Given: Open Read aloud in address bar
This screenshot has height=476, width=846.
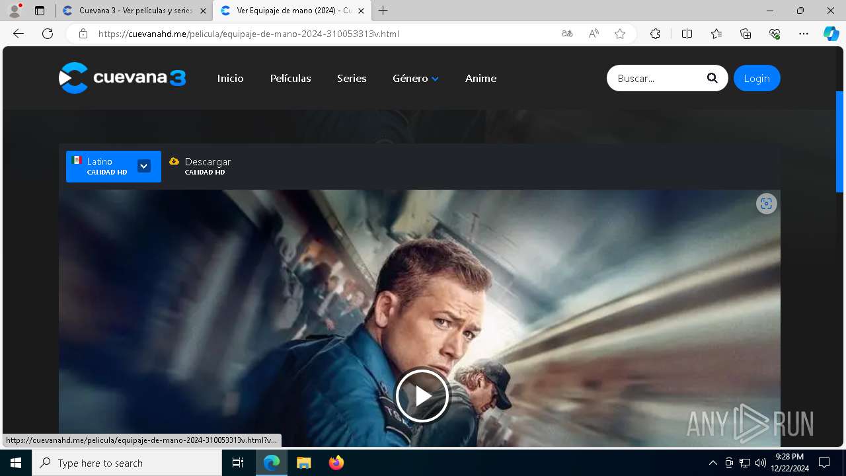Looking at the screenshot, I should coord(594,34).
